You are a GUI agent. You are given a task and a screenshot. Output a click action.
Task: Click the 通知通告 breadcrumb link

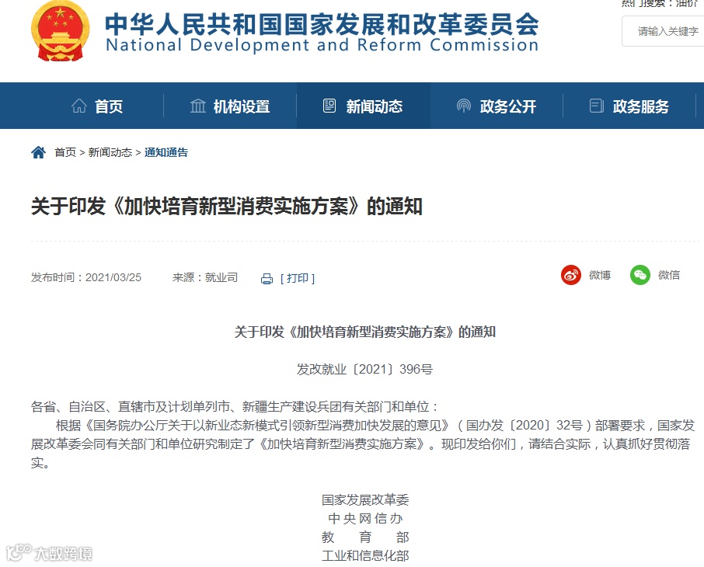[x=166, y=153]
